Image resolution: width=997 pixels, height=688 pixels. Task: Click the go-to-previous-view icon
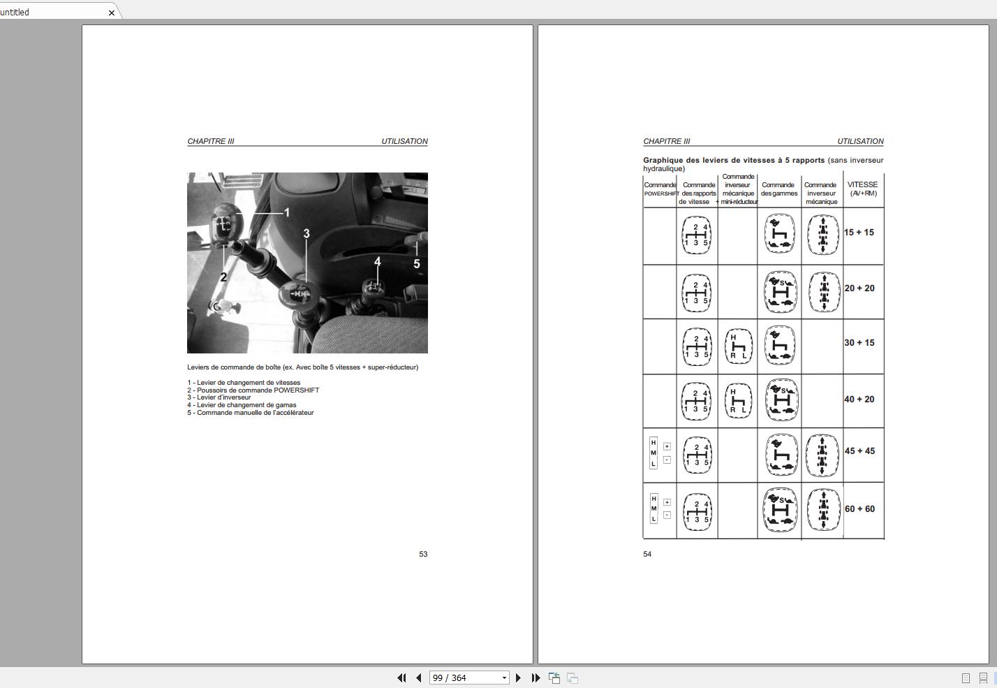click(x=554, y=678)
